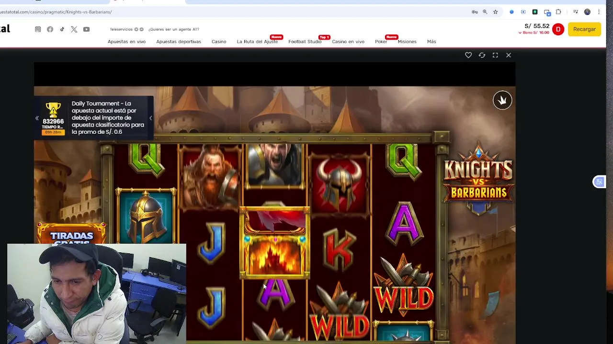Screen dimensions: 613x344
Task: Open the Apuestas en vivo menu
Action: [126, 42]
